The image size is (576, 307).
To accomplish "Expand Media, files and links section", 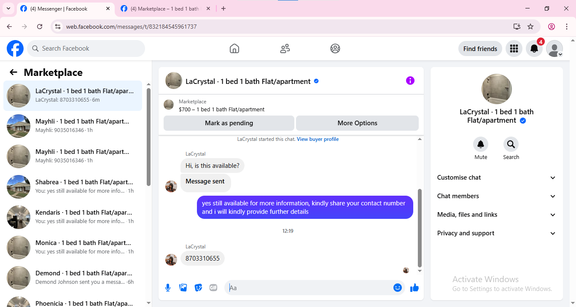I will pyautogui.click(x=497, y=215).
